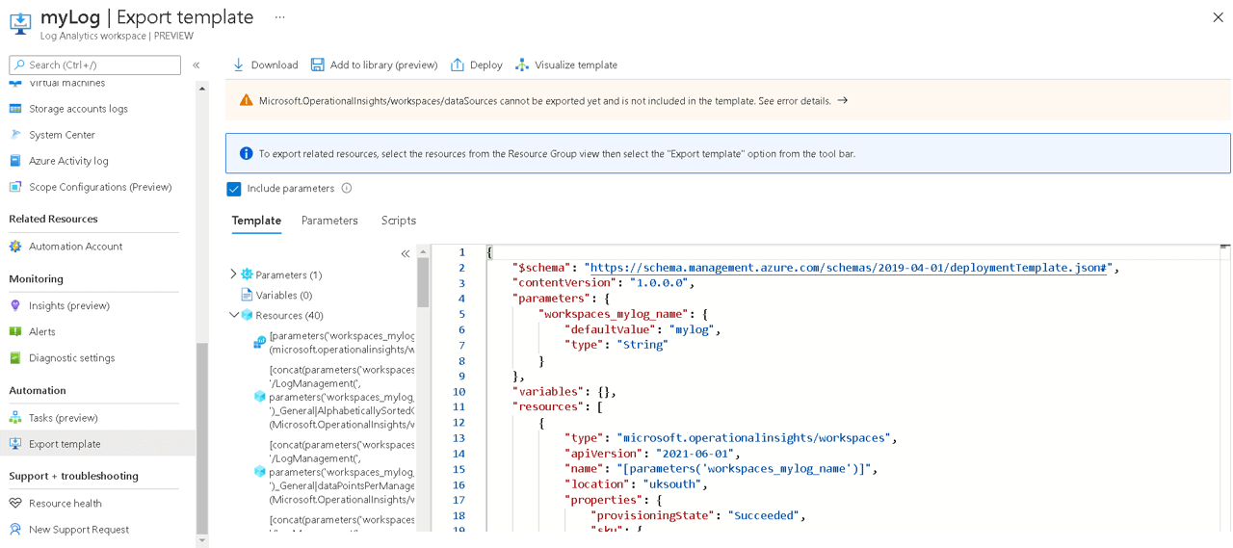This screenshot has height=548, width=1233.
Task: Click the left navigation scrollbar thumb
Action: (201, 438)
